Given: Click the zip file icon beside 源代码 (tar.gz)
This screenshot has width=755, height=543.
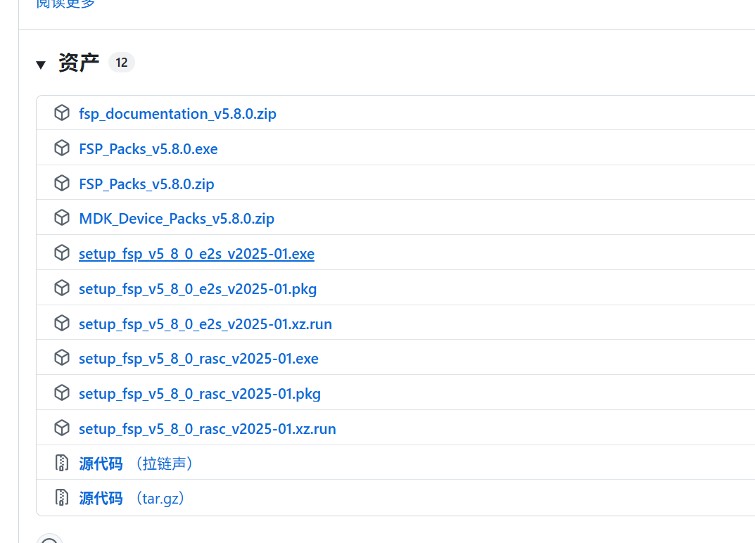Looking at the screenshot, I should pos(62,498).
